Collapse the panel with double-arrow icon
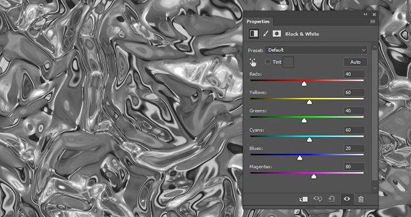The width and height of the screenshot is (411, 217). 366,15
